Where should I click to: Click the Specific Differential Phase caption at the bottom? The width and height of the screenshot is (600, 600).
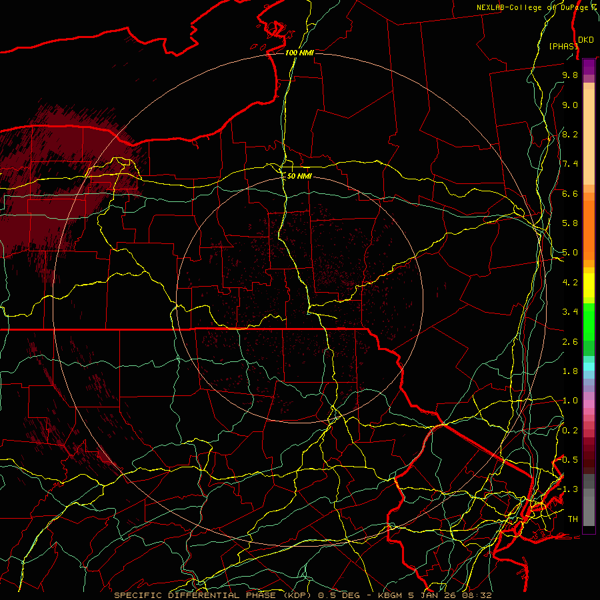tap(303, 595)
